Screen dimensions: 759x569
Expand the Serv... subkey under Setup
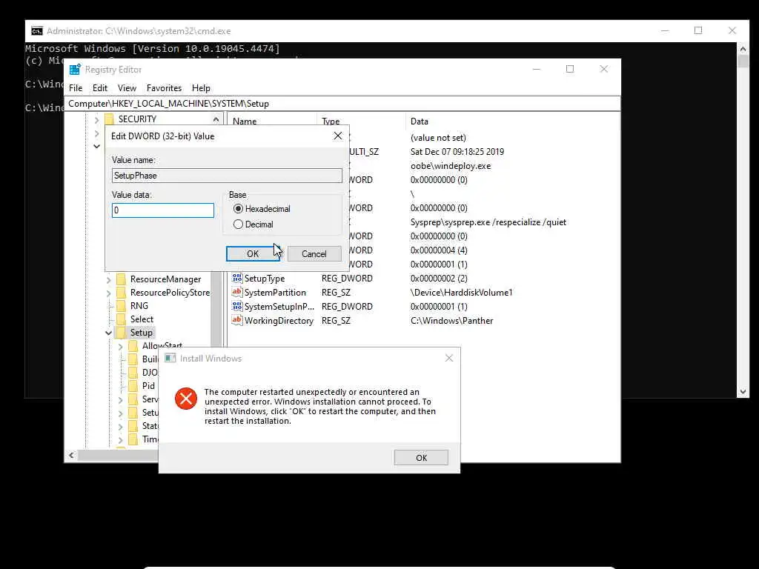coord(121,399)
